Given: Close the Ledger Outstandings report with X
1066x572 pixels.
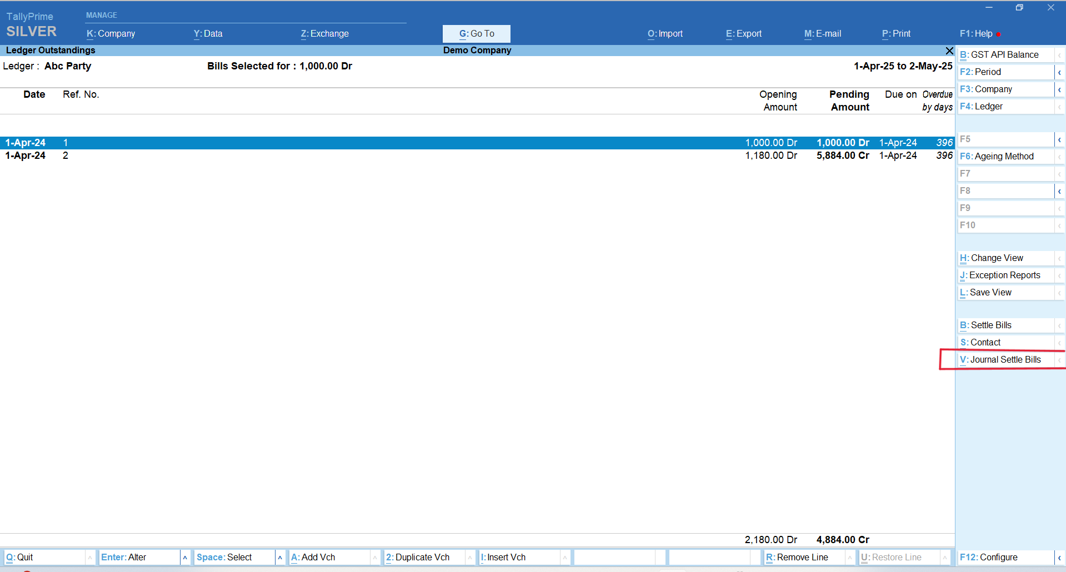Looking at the screenshot, I should (x=949, y=51).
